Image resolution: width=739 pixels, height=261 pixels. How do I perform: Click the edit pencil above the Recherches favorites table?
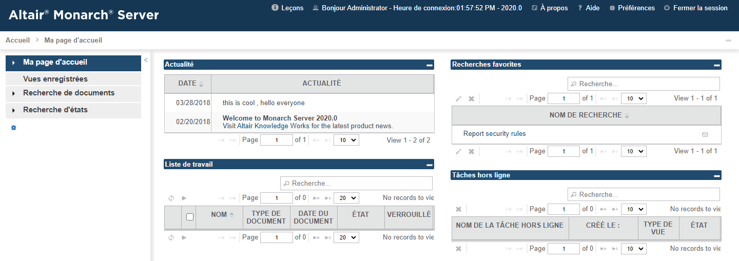click(459, 98)
